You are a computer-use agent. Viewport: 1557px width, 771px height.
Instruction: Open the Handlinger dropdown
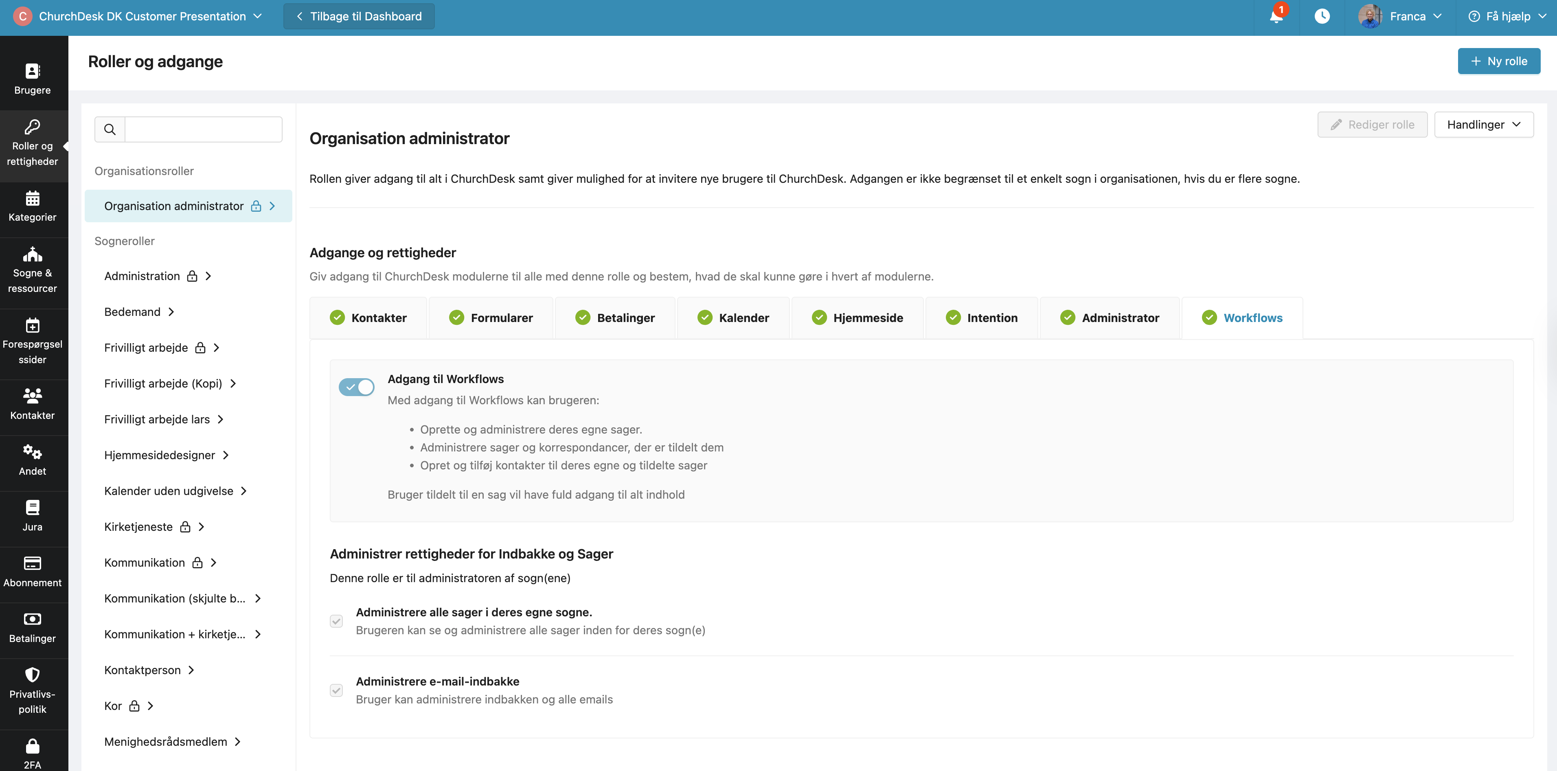1483,124
